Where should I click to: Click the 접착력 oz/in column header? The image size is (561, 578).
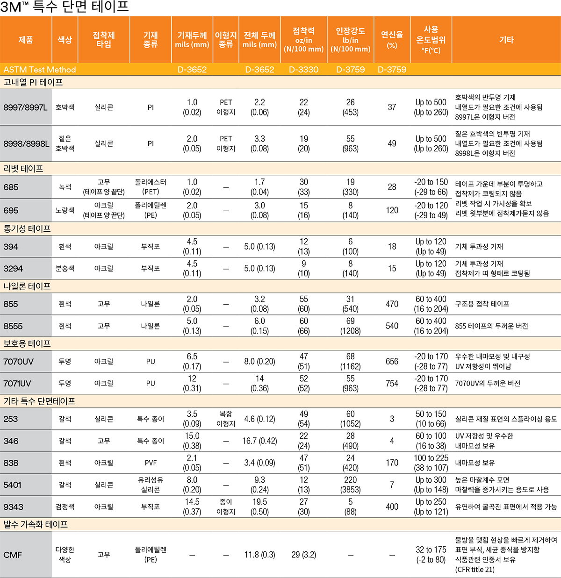coord(303,40)
